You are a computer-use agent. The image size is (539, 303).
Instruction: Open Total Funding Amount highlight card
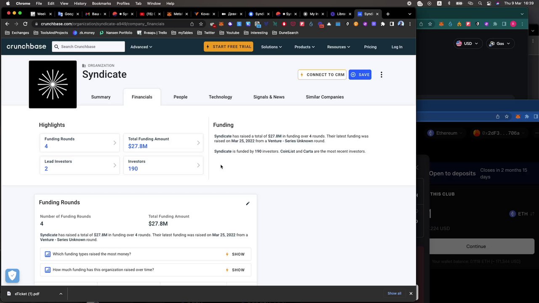click(x=163, y=143)
